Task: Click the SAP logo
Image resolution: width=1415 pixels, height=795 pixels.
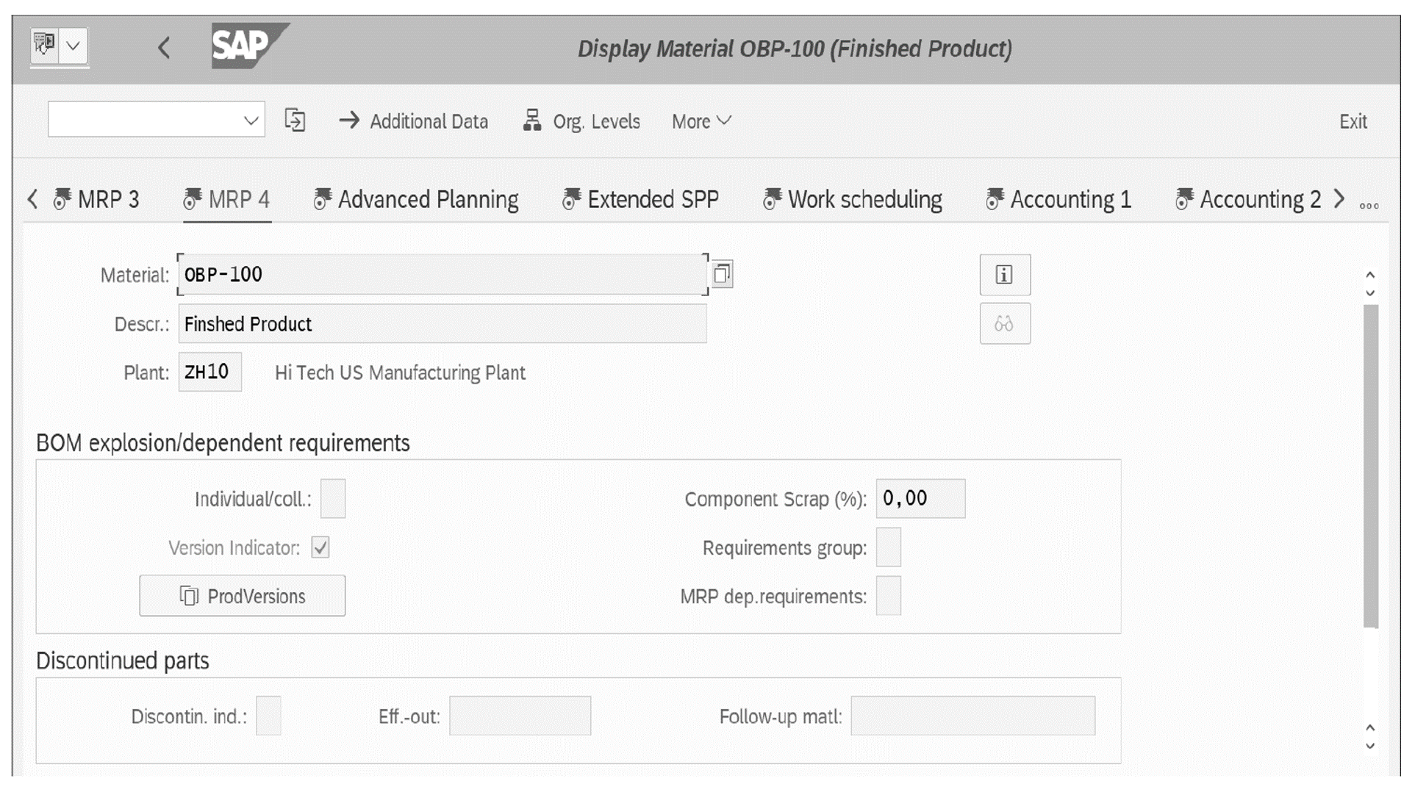Action: (243, 46)
